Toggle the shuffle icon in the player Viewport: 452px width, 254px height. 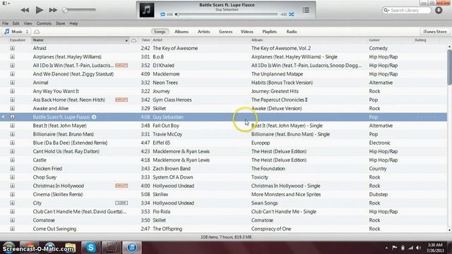292,14
